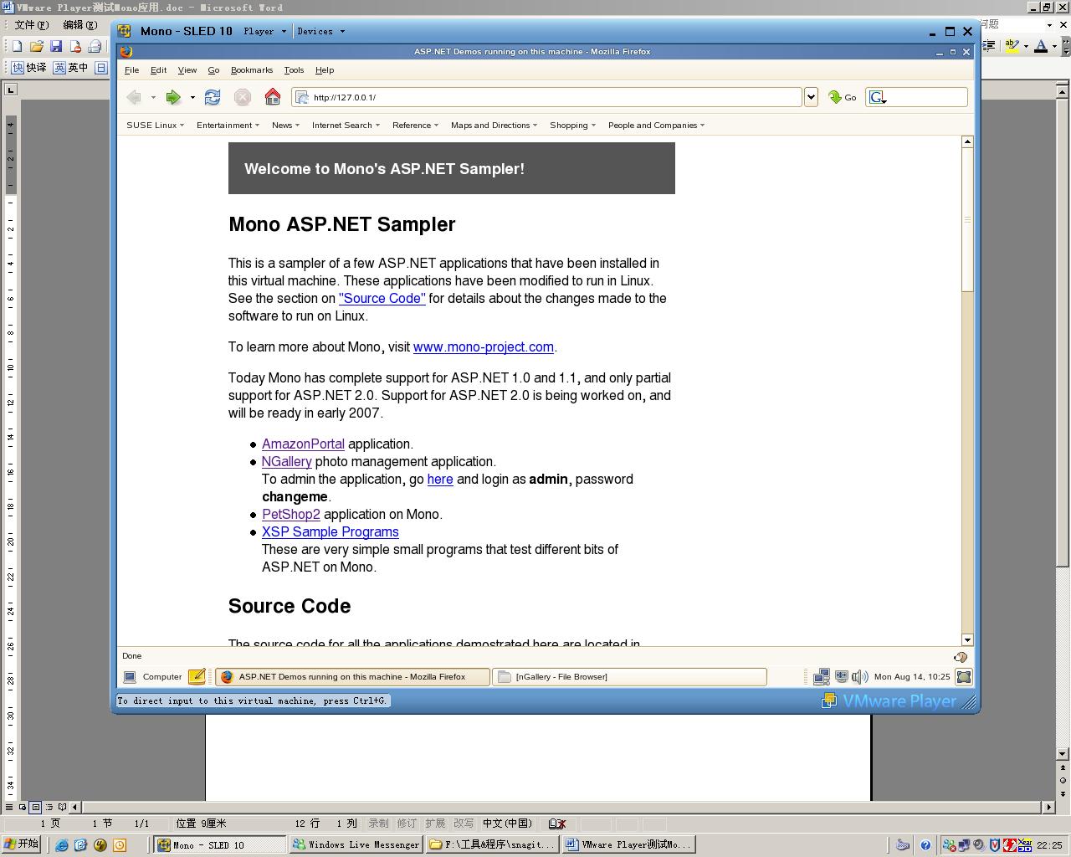Click the Windows 开始 Start button
1071x857 pixels.
coord(21,844)
